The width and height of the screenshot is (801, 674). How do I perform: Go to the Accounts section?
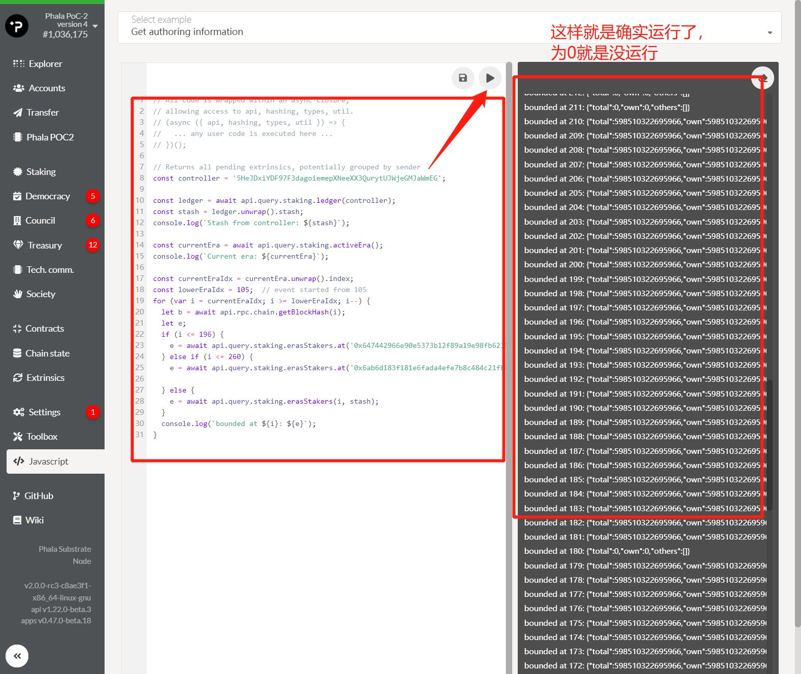click(x=46, y=88)
